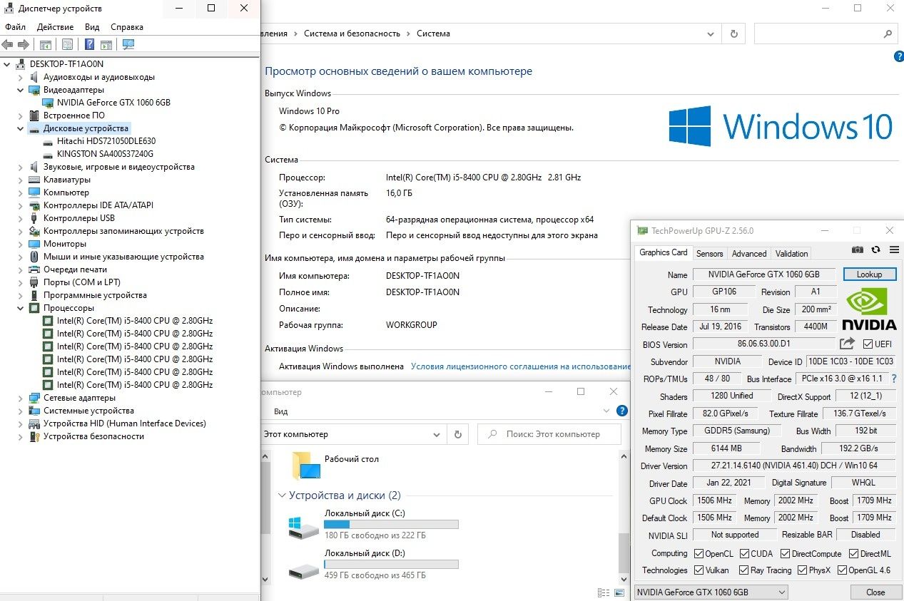
Task: Click the Explorer address bar refresh button
Action: [x=457, y=433]
